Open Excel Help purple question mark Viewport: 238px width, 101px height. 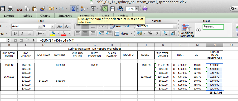[145, 9]
